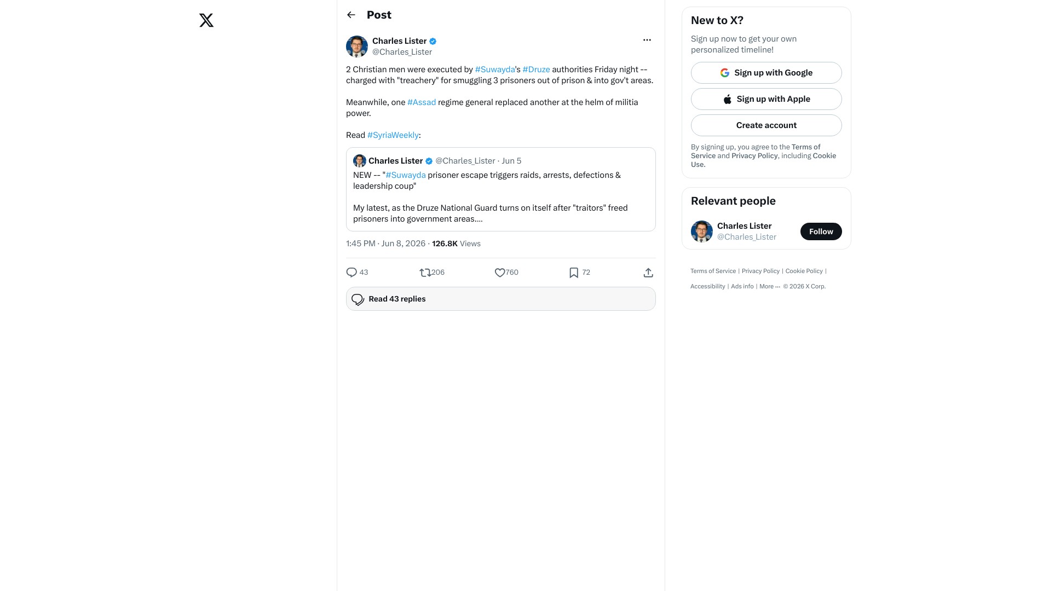The image size is (1043, 591).
Task: Sign up with Google button
Action: [x=766, y=73]
